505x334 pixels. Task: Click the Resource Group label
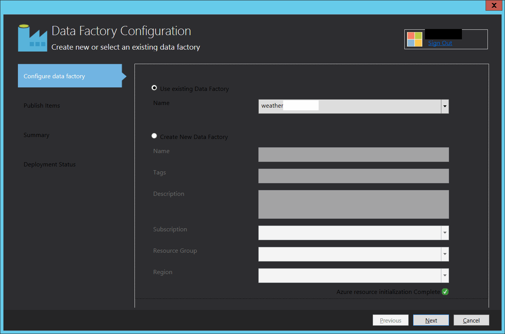click(175, 250)
